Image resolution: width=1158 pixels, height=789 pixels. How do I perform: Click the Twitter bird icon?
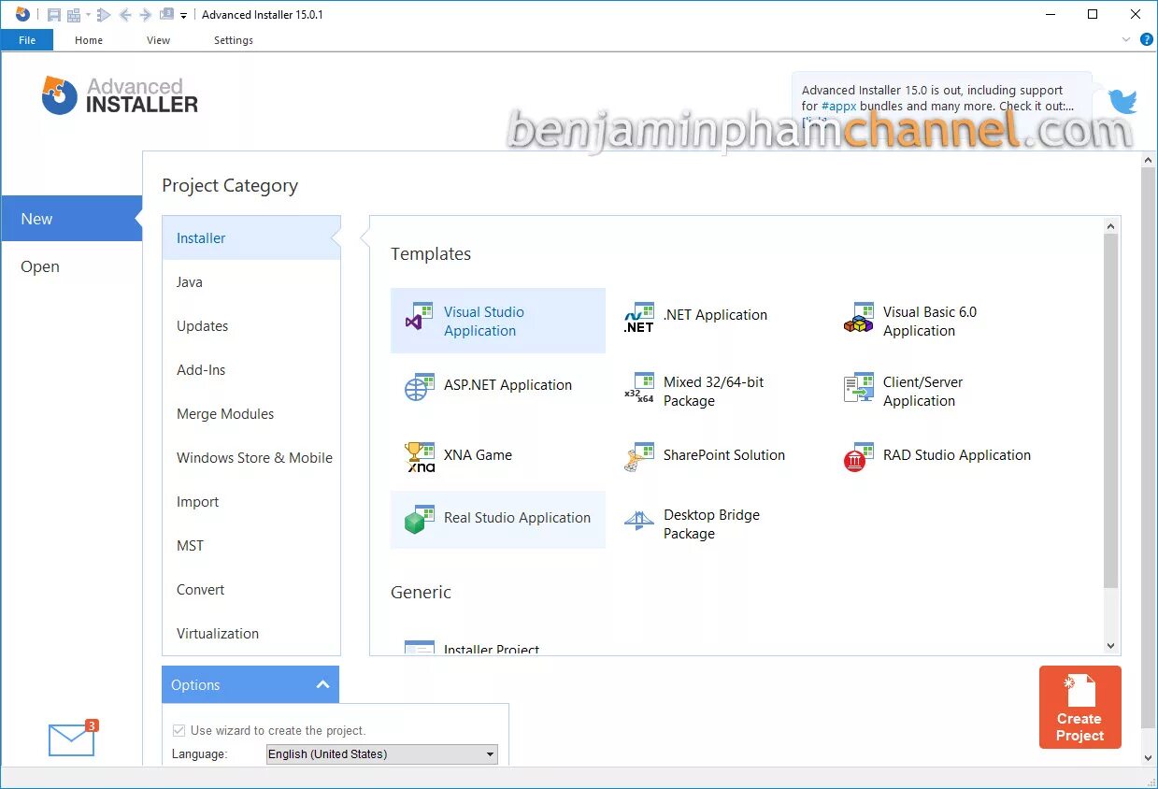tap(1122, 101)
